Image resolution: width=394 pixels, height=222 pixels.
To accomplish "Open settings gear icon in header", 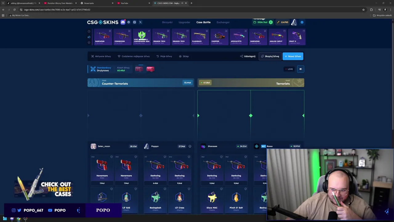I will pos(302,22).
